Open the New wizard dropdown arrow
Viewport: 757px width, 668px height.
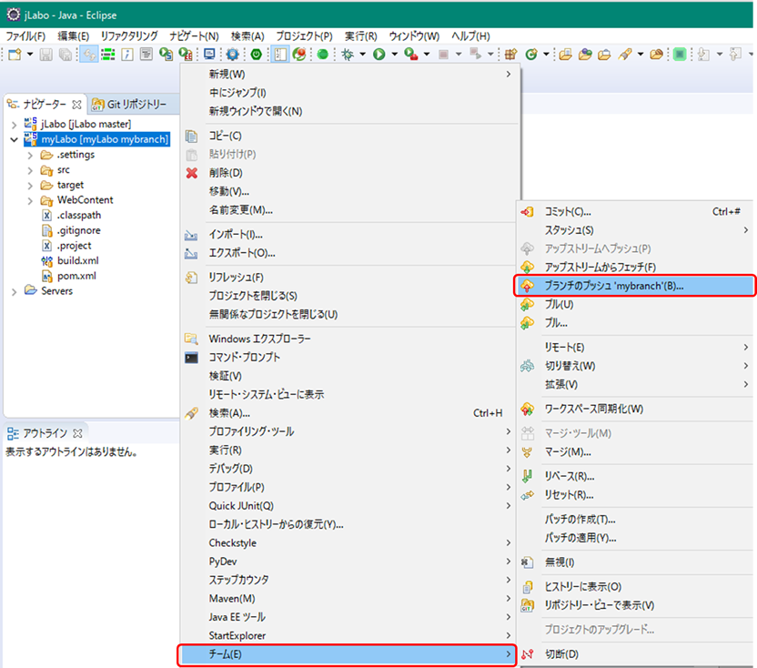(29, 55)
